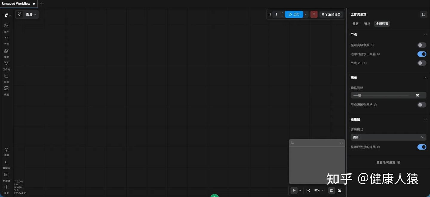Adjust the 网格间距 slider handle
The height and width of the screenshot is (197, 430).
point(360,95)
